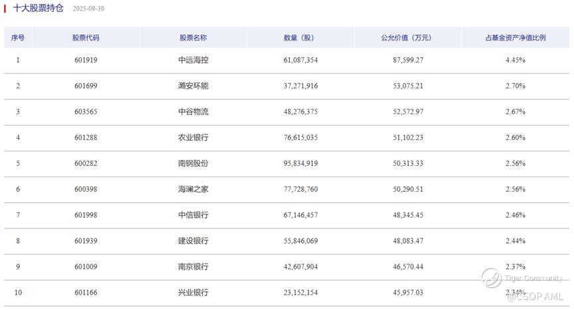
Task: Click quantity 48,276,375
Action: click(x=300, y=112)
